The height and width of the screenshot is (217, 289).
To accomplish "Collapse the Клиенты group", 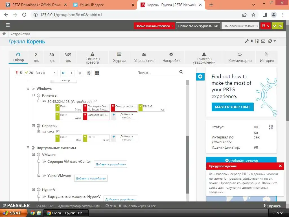I will 33,95.
